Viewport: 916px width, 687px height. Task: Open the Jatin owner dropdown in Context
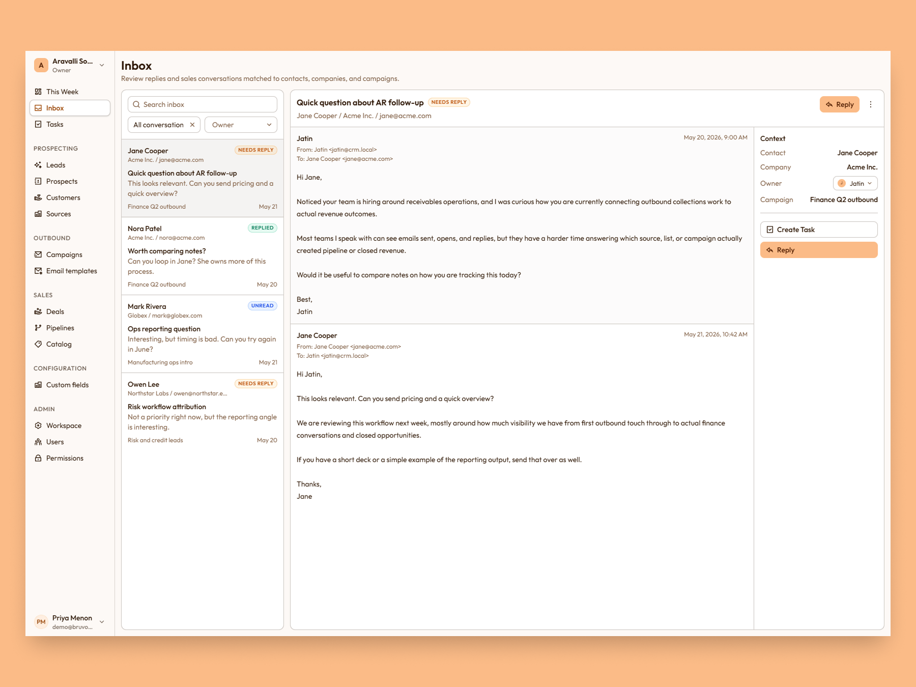[855, 183]
